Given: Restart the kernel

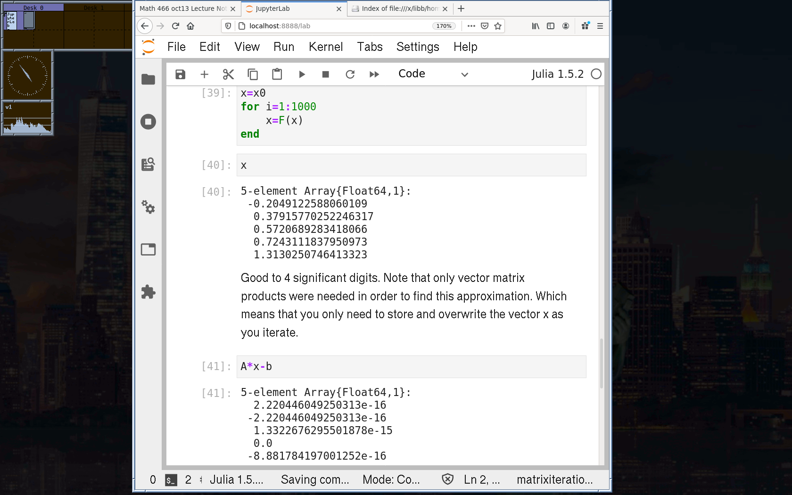Looking at the screenshot, I should [350, 74].
